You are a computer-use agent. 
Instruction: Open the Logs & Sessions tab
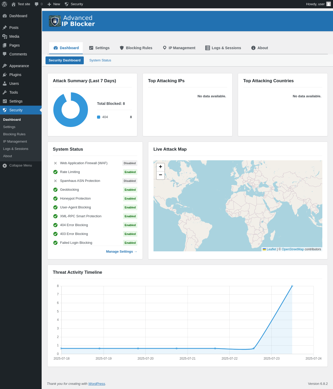click(223, 48)
